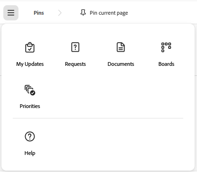Image resolution: width=197 pixels, height=172 pixels.
Task: Click the pushpin icon beside Pin current page
Action: pos(83,13)
